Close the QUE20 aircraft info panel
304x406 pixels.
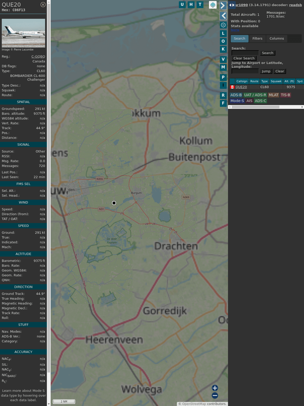coord(43,5)
